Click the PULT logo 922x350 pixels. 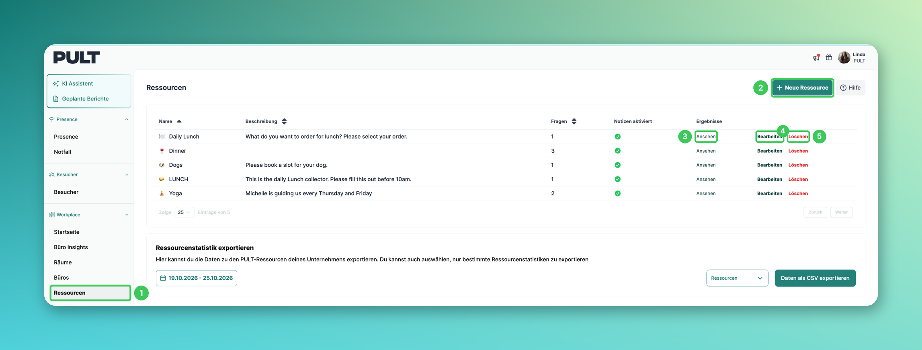click(x=76, y=57)
